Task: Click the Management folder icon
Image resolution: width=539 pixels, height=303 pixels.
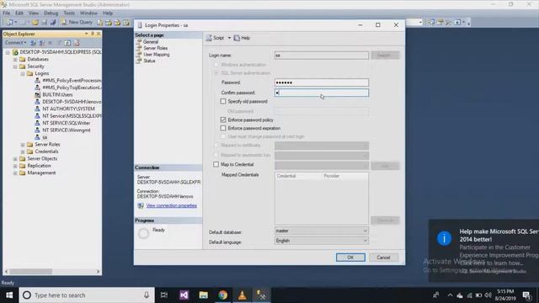Action: tap(23, 173)
